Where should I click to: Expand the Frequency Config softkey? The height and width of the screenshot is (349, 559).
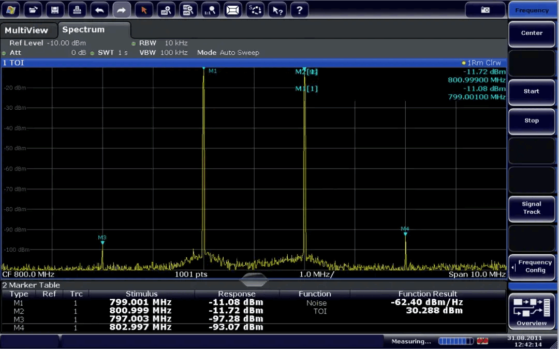[x=532, y=266]
